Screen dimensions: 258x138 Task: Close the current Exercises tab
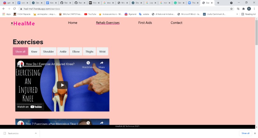[212, 3]
